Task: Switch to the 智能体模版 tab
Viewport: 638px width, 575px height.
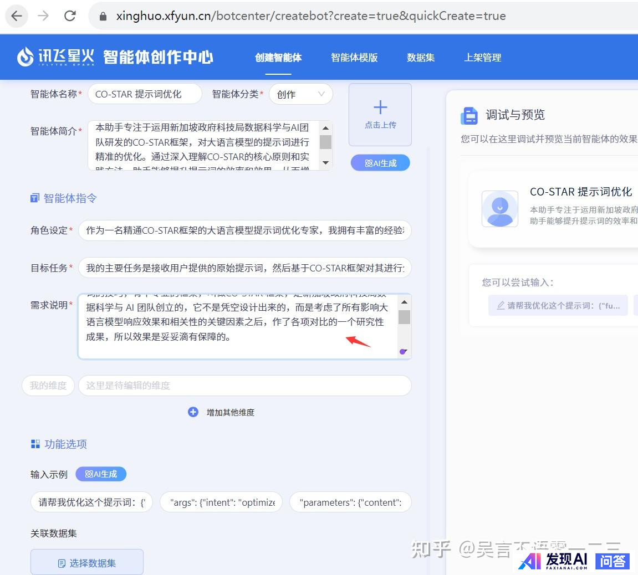Action: tap(354, 58)
